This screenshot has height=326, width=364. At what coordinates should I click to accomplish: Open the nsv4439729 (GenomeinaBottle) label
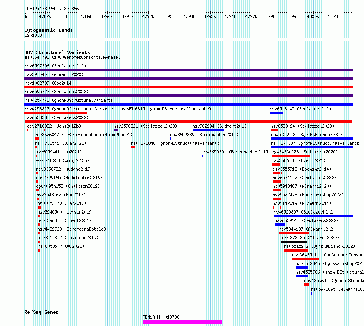[x=72, y=229]
